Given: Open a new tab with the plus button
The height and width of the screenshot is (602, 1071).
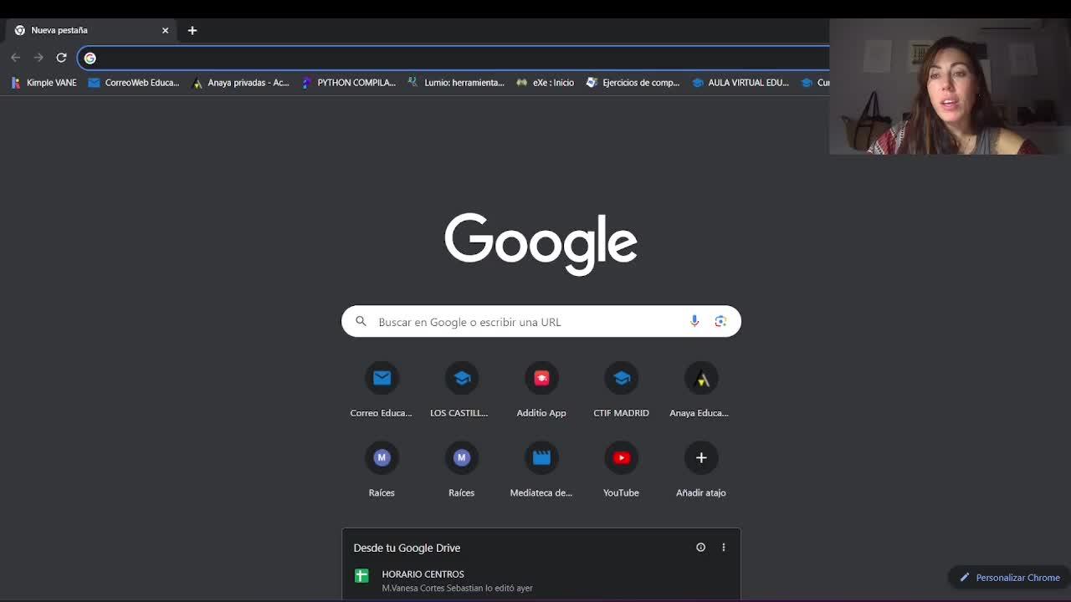Looking at the screenshot, I should pyautogui.click(x=192, y=30).
